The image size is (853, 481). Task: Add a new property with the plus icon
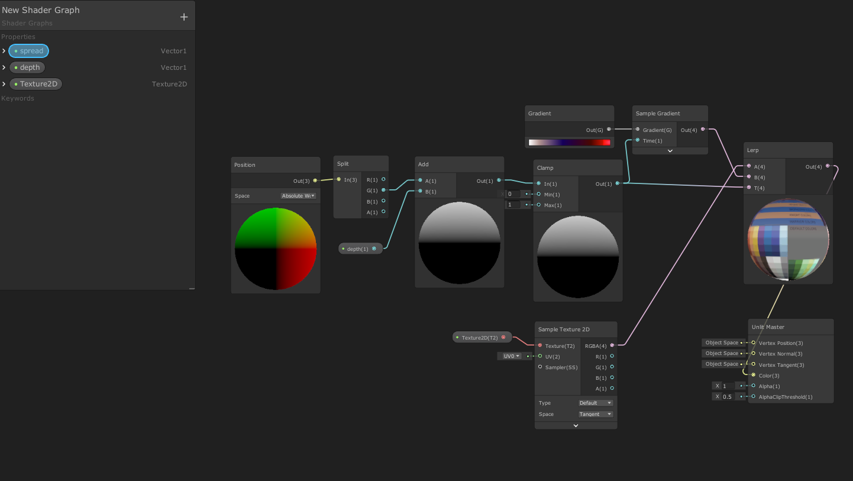click(183, 17)
